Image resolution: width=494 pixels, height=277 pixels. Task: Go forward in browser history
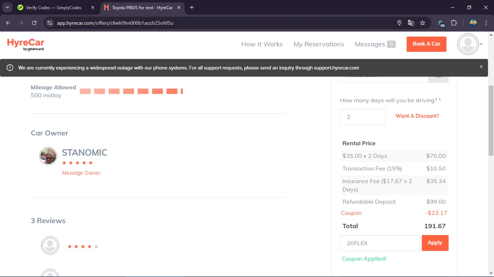pos(21,23)
